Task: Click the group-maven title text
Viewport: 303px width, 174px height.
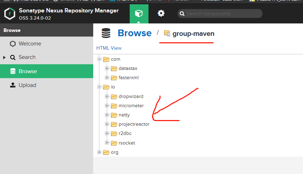Action: point(193,34)
